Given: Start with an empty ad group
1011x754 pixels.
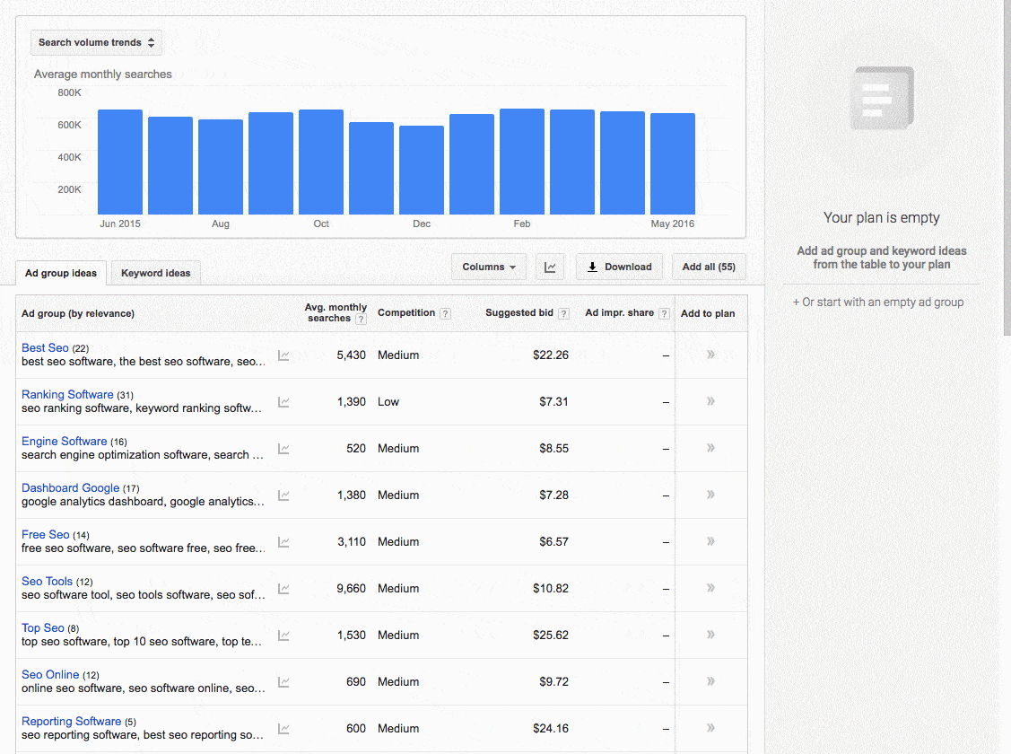Looking at the screenshot, I should (878, 302).
